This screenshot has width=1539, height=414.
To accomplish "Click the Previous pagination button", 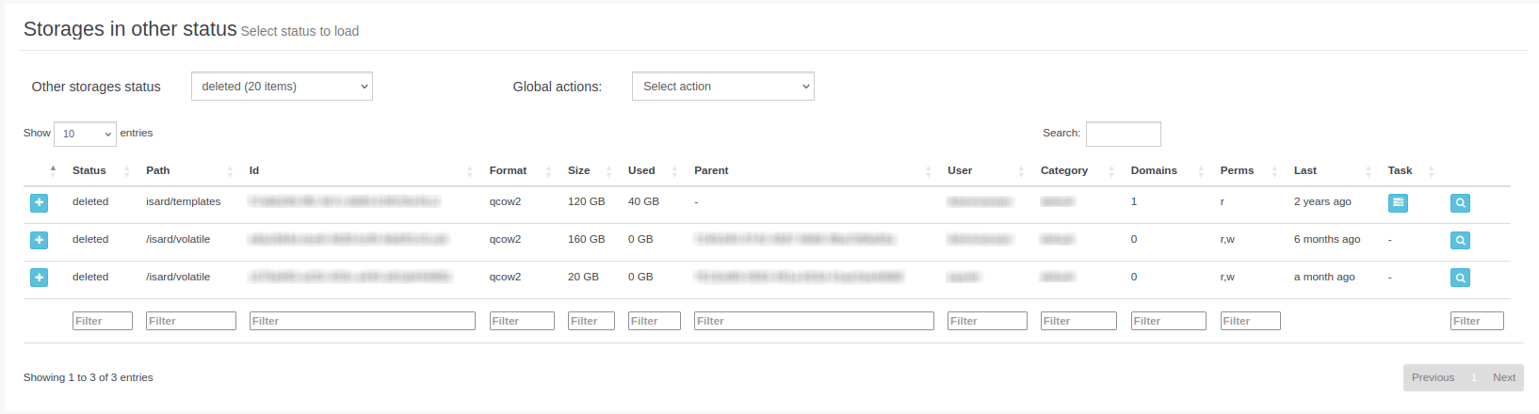I will tap(1433, 377).
